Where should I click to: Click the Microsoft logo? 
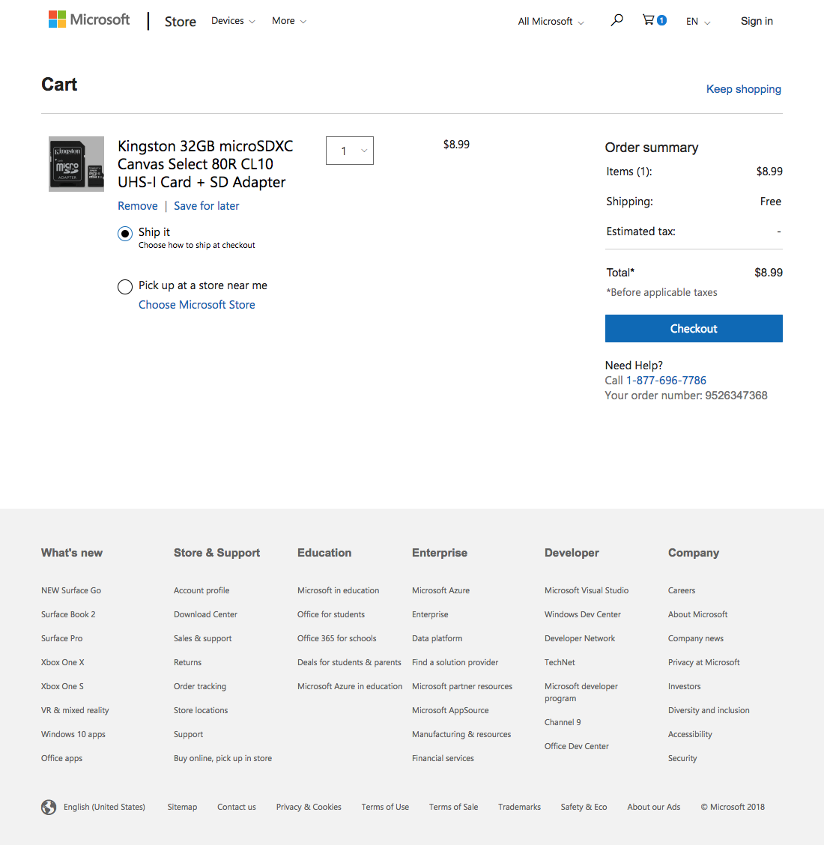[x=89, y=19]
